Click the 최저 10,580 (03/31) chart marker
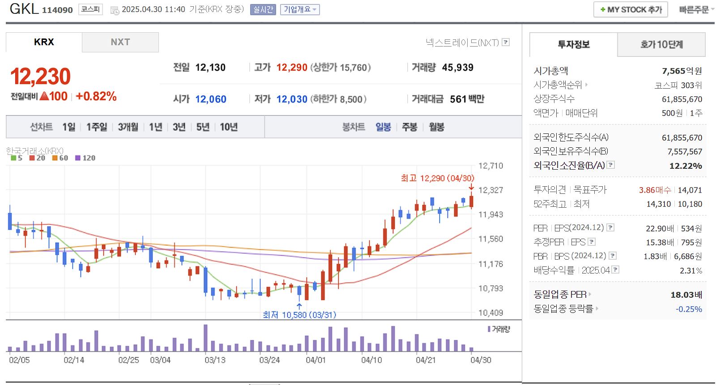The width and height of the screenshot is (716, 385). point(299,315)
